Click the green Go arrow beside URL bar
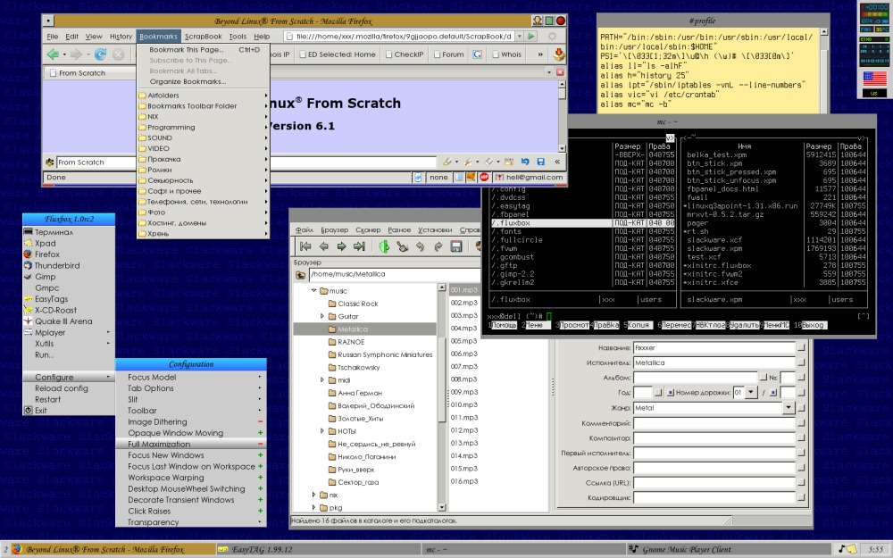 531,36
